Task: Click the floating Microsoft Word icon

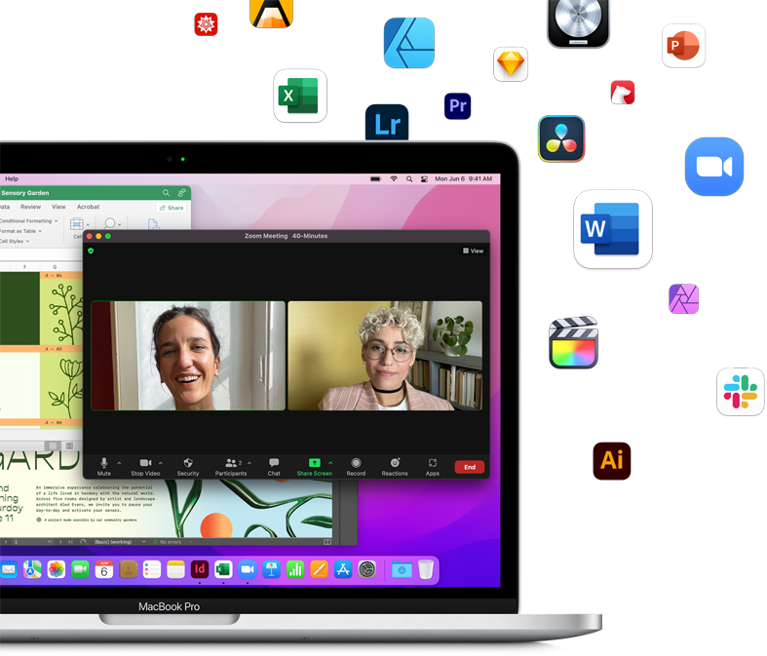Action: [613, 229]
